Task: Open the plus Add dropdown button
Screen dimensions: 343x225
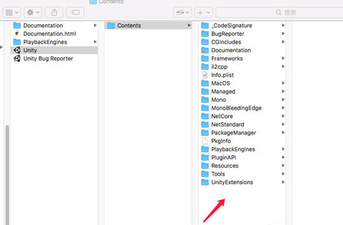Action: click(x=203, y=12)
